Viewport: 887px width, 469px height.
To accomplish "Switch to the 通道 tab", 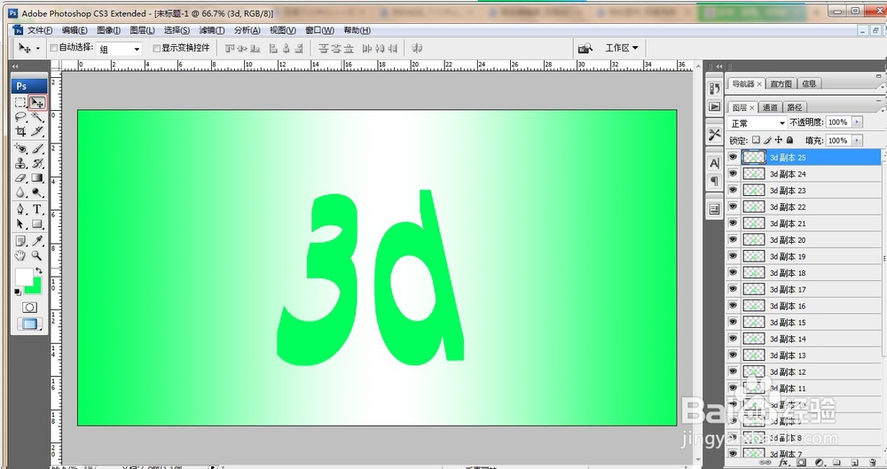I will tap(770, 107).
